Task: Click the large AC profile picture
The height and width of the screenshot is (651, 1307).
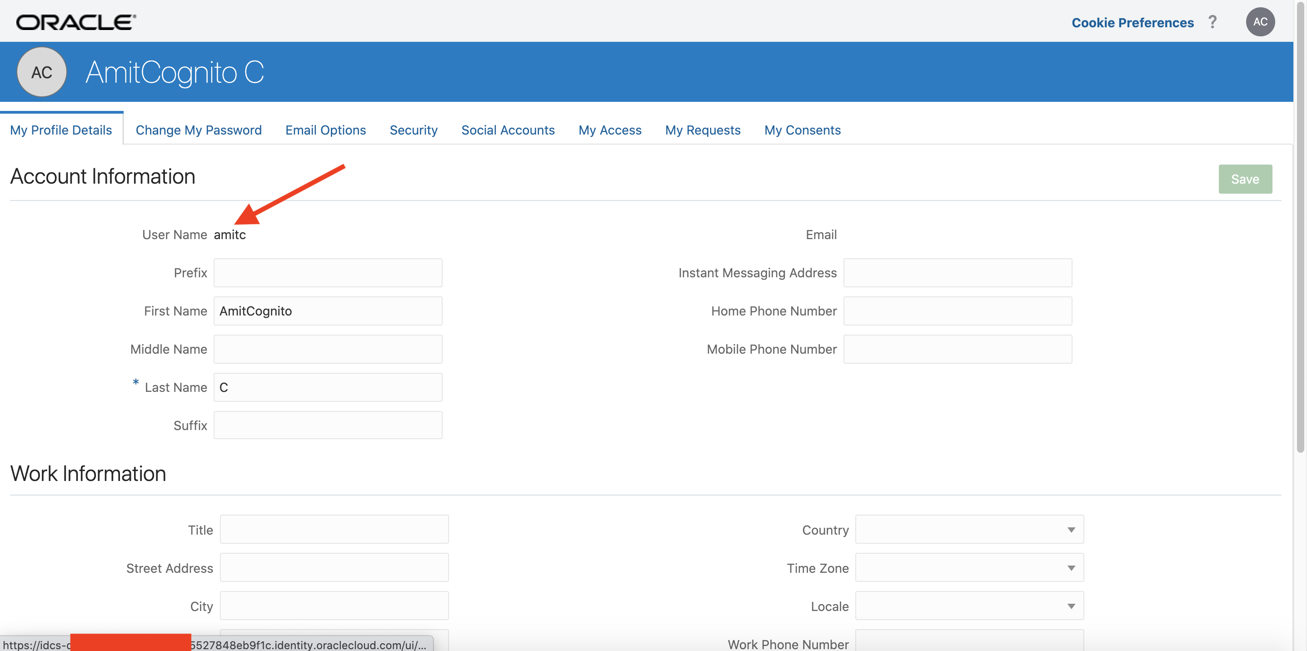Action: coord(42,73)
